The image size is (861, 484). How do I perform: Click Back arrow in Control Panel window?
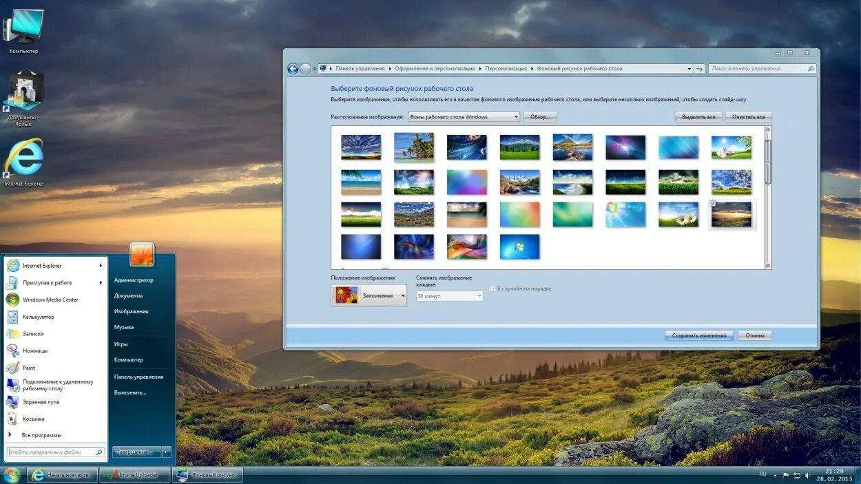pyautogui.click(x=293, y=69)
